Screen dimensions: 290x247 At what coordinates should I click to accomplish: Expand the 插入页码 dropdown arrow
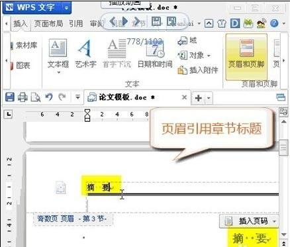coord(274,221)
